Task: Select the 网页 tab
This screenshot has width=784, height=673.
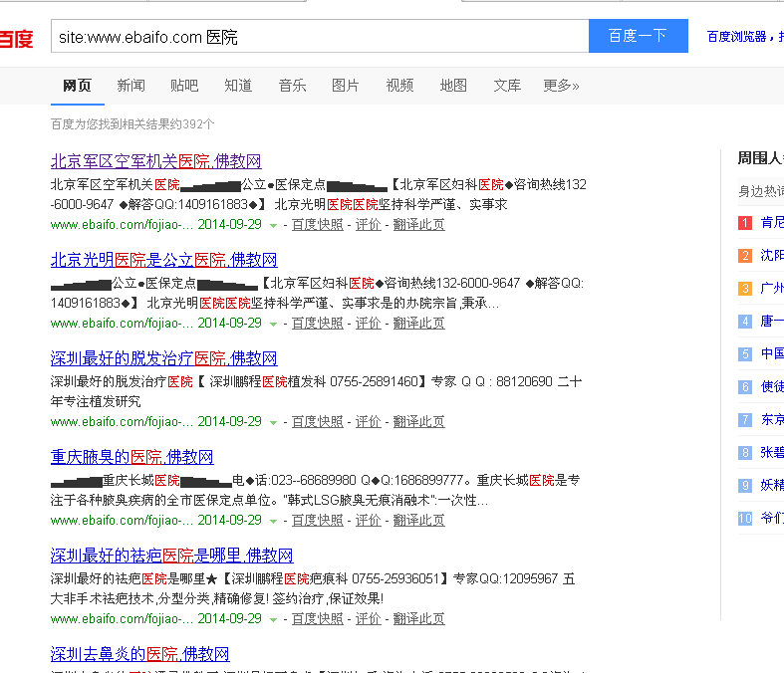Action: click(x=77, y=86)
